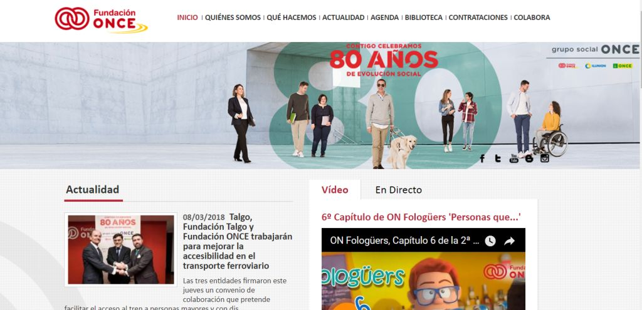Open the 6º Capítulo de ON Fologüers link
This screenshot has width=642, height=310.
click(x=421, y=217)
